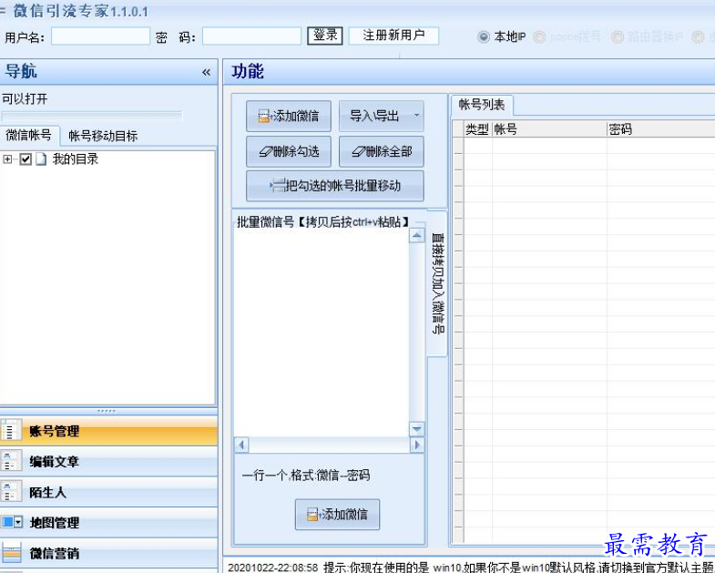The width and height of the screenshot is (715, 573).
Task: Click the 地图管理 icon
Action: pos(11,522)
